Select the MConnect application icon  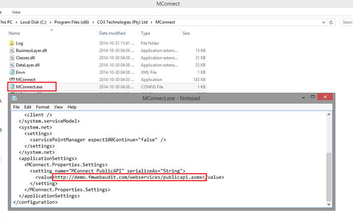tap(12, 79)
